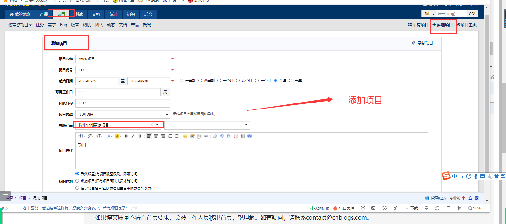Screen dimensions: 506x224
Task: Open font family dropdown in editor
Action: click(x=91, y=136)
